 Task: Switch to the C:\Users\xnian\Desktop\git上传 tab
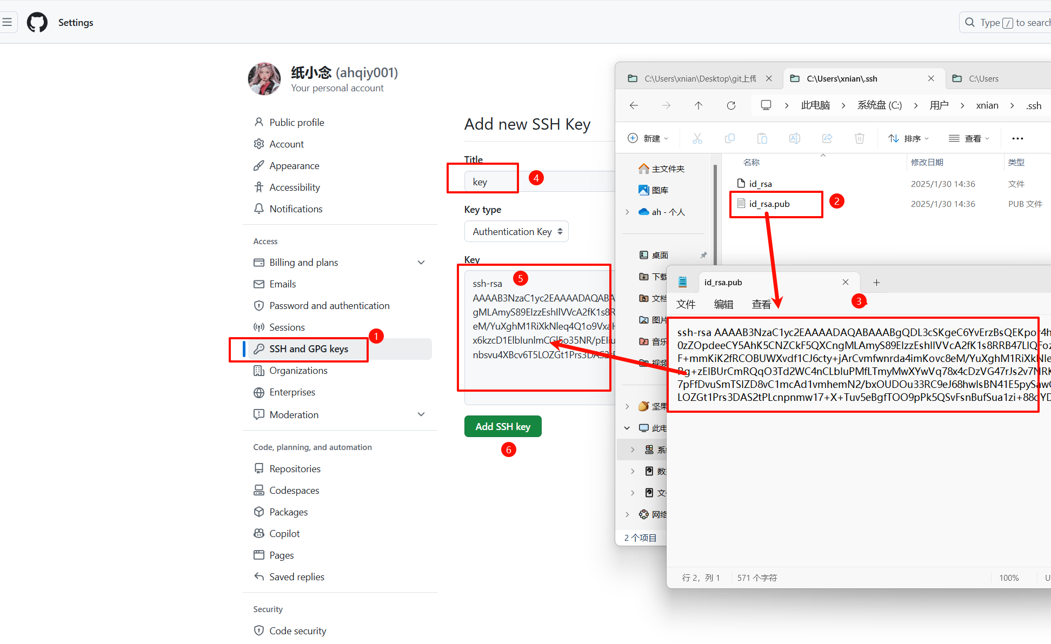click(700, 79)
